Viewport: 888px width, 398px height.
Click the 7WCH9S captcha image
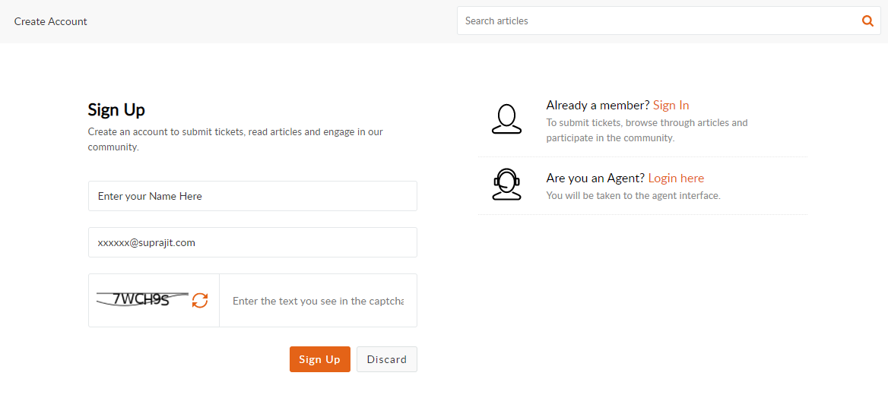click(x=143, y=299)
